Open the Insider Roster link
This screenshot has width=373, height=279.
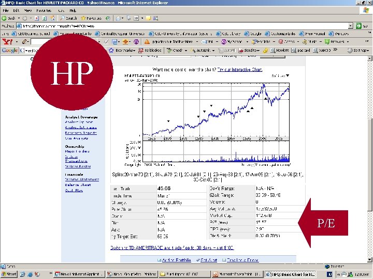tap(78, 166)
